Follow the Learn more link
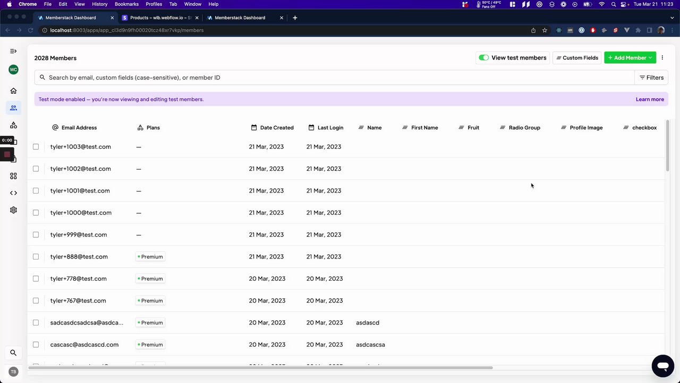 (650, 99)
